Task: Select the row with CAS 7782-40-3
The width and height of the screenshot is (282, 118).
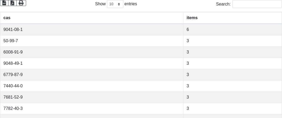Action: (141, 109)
